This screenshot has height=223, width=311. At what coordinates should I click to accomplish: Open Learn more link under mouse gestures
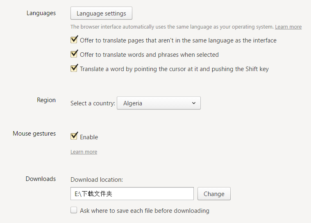(84, 152)
